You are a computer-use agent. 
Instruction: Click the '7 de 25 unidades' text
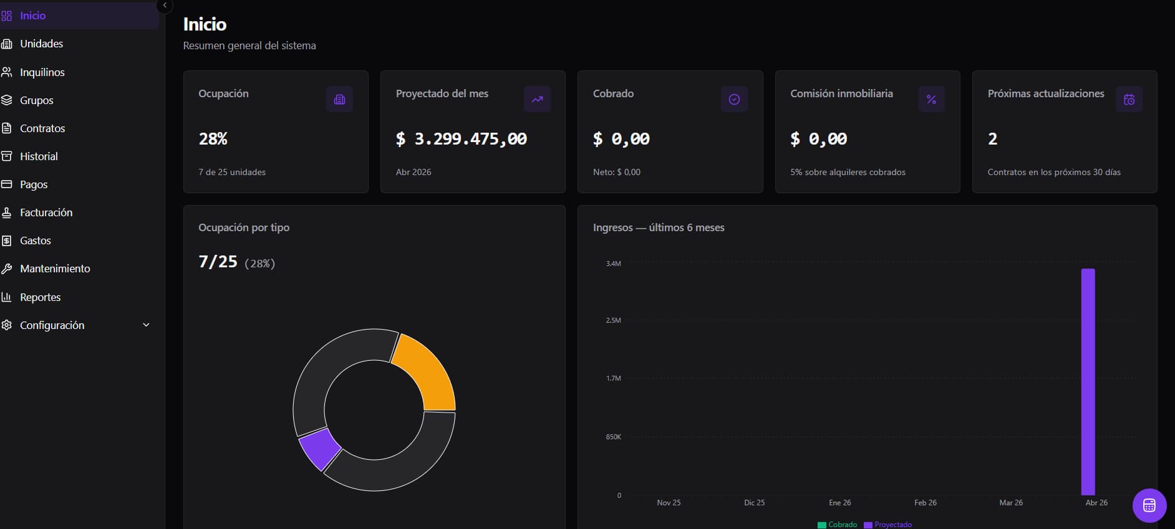coord(232,172)
